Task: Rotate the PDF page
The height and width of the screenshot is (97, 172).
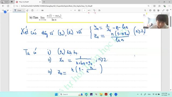Action: pos(94,10)
